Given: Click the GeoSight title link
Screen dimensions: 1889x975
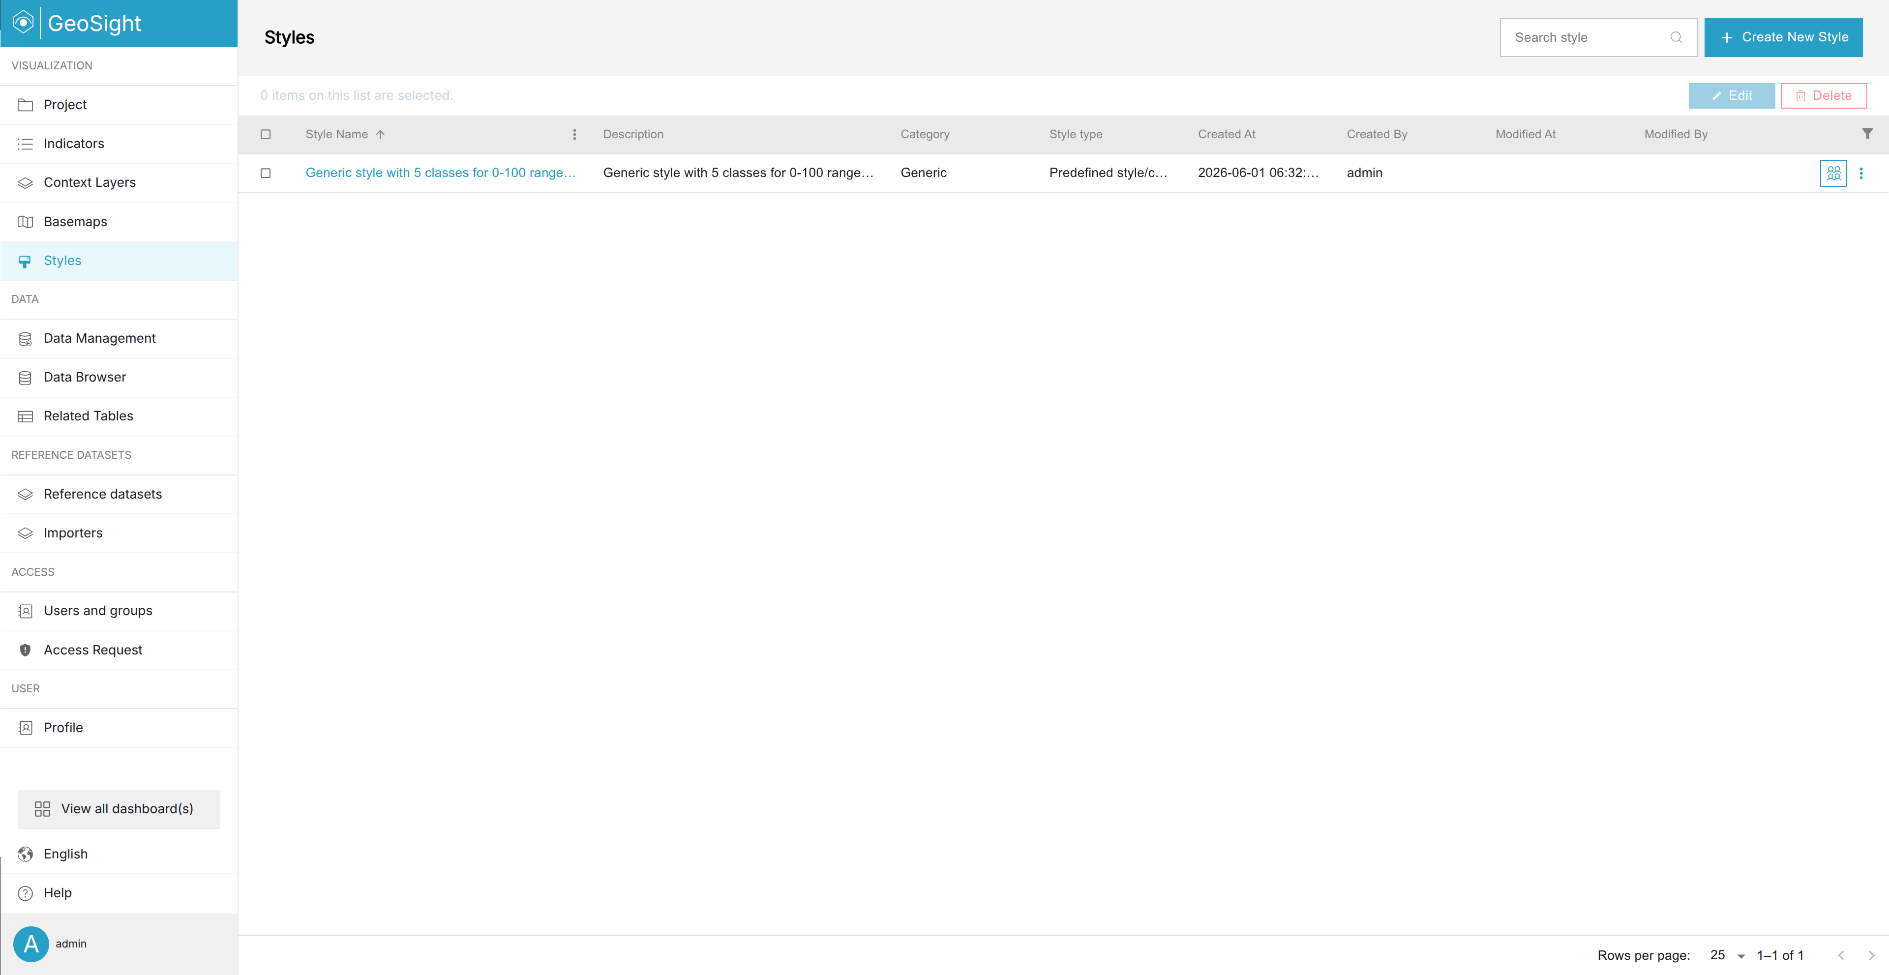Looking at the screenshot, I should pos(94,24).
